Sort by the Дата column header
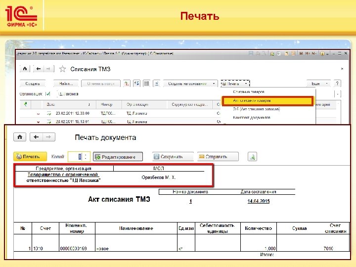 [68, 104]
